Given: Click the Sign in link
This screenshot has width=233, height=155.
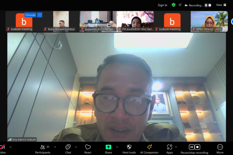Looking at the screenshot, I should [x=162, y=5].
